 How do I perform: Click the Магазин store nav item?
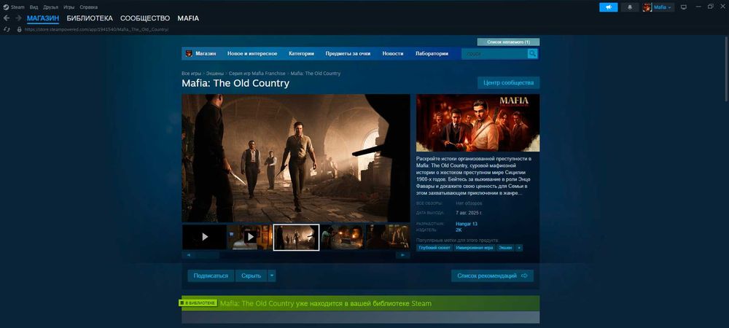[206, 53]
